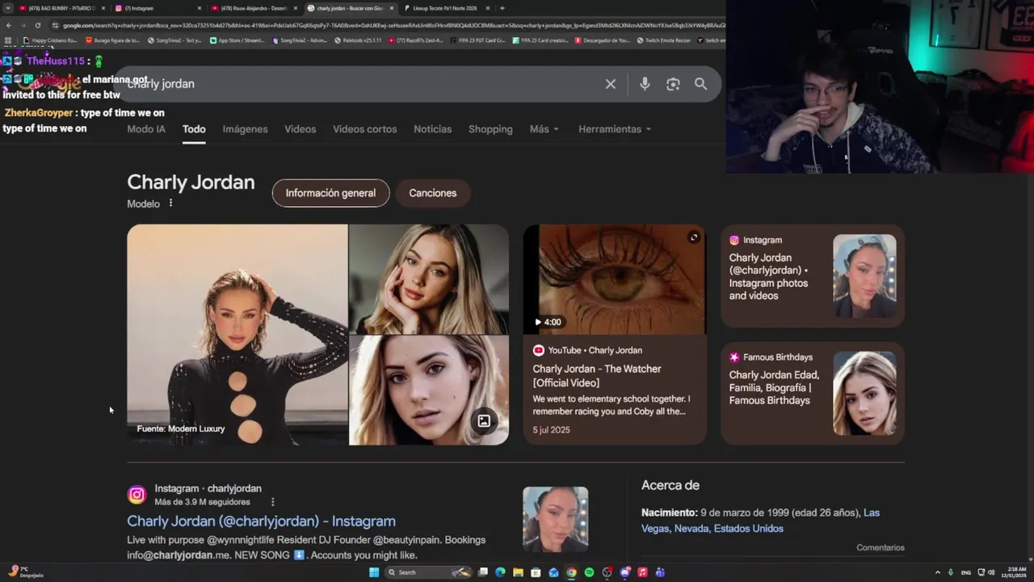Open Twitch Emote Resizer bookmark
The image size is (1034, 582).
pos(663,40)
